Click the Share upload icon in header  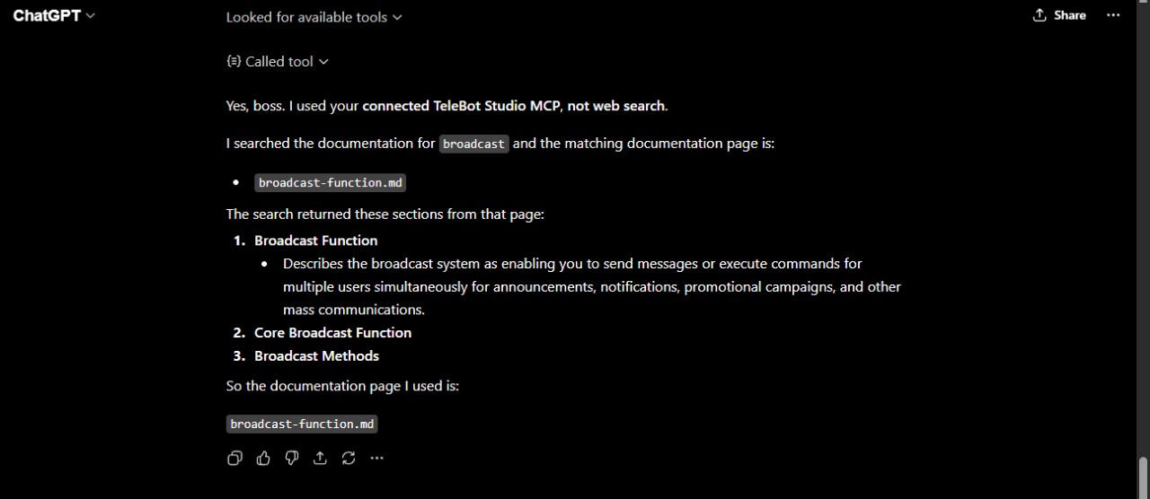[1039, 15]
